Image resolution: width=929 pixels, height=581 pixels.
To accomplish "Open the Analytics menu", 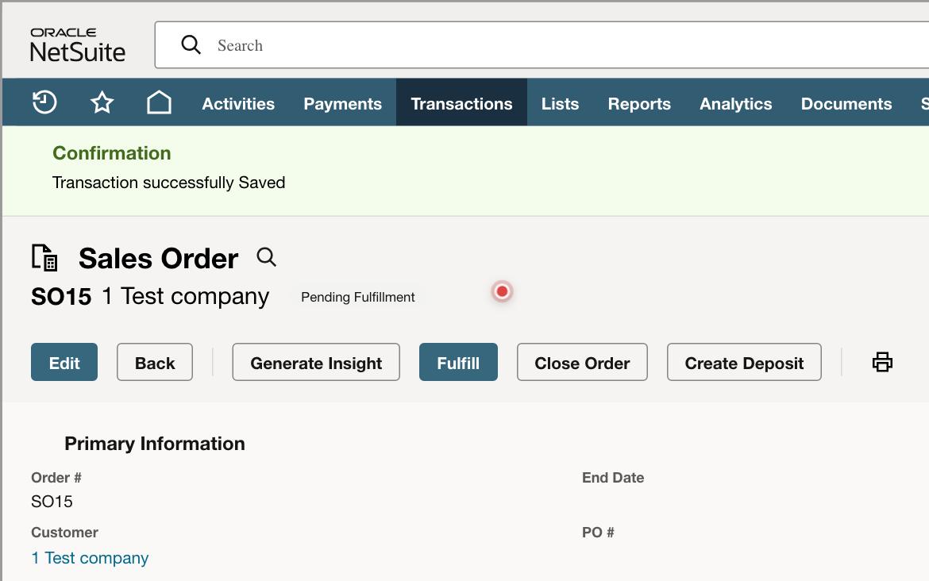I will (736, 104).
